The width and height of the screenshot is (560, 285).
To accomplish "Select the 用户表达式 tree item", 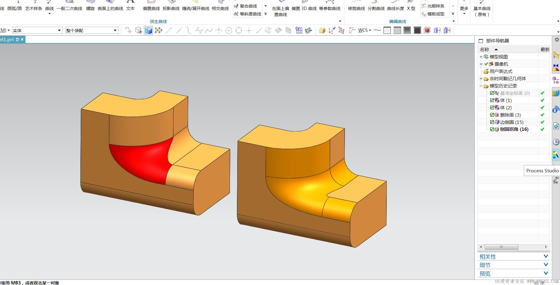I will 501,71.
